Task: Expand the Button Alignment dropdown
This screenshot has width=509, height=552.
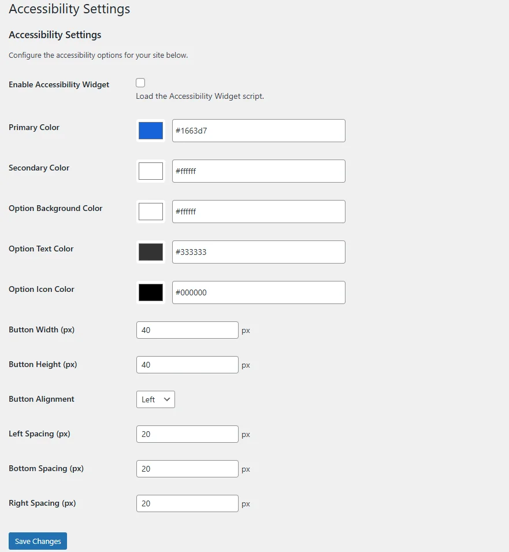Action: click(155, 399)
